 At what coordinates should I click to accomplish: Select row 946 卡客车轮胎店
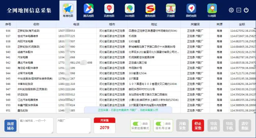point(128,84)
